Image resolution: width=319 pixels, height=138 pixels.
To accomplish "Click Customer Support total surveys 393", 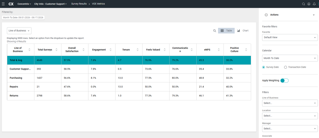I will click(39, 69).
